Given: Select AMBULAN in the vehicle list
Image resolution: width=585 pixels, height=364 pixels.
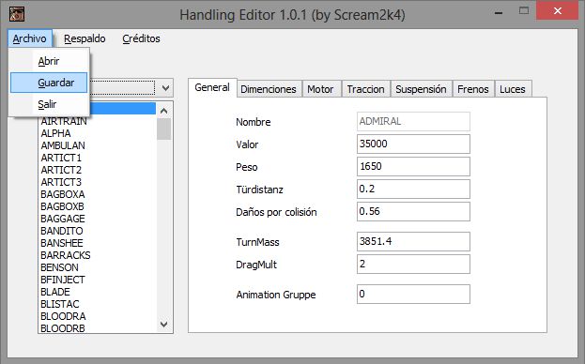Looking at the screenshot, I should pyautogui.click(x=63, y=145).
